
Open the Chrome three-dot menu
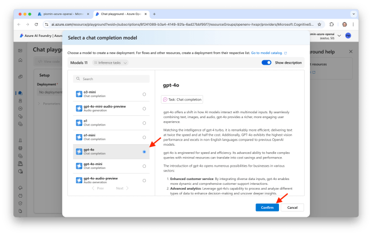coord(353,25)
